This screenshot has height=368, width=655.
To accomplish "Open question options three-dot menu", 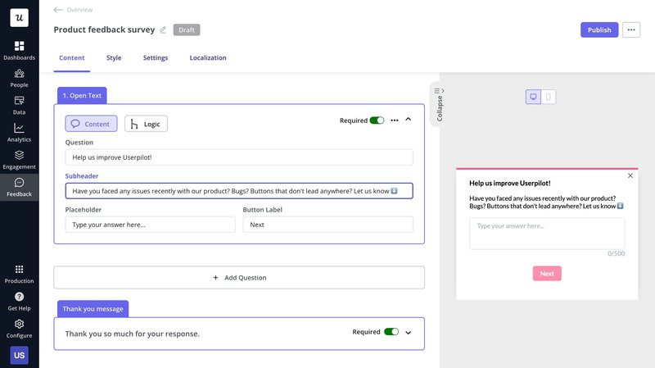I will (395, 120).
